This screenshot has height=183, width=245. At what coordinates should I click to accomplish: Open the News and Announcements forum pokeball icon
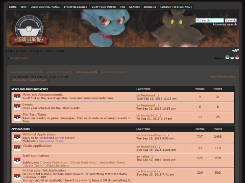pyautogui.click(x=17, y=97)
